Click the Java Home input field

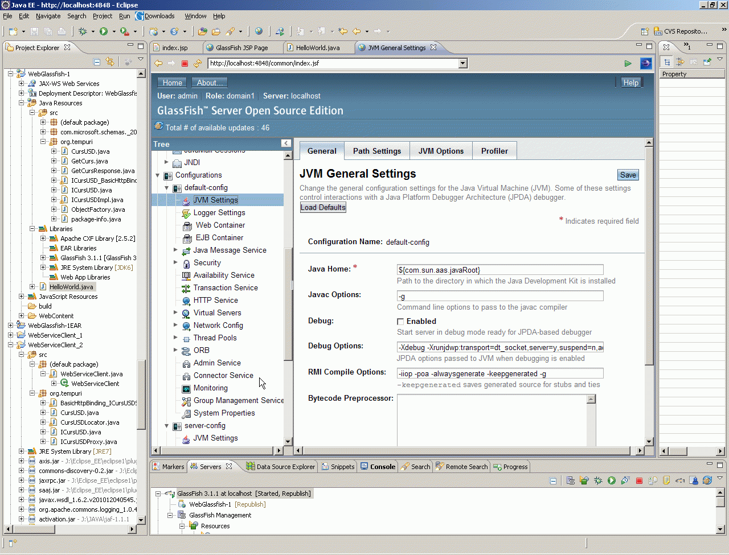[x=500, y=270]
